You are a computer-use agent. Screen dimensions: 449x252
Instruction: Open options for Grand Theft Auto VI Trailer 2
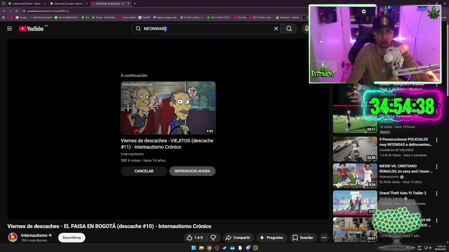coord(437,194)
